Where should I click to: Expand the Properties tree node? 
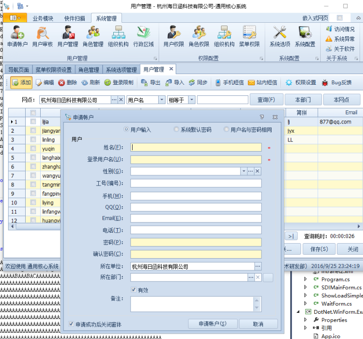tap(305, 320)
